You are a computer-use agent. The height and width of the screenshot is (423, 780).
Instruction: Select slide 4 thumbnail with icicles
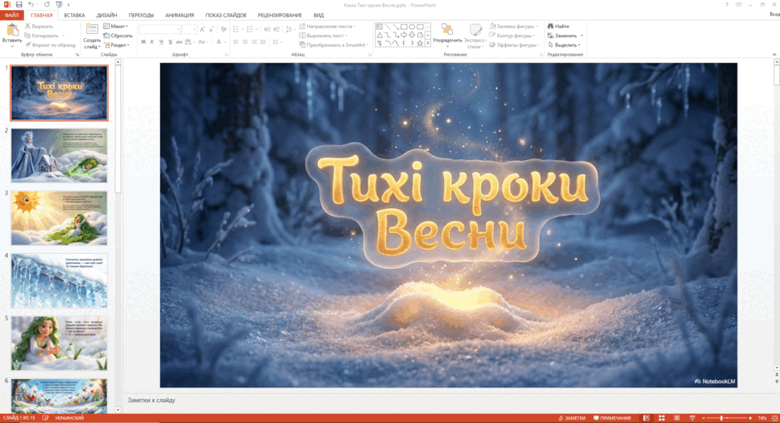click(59, 280)
